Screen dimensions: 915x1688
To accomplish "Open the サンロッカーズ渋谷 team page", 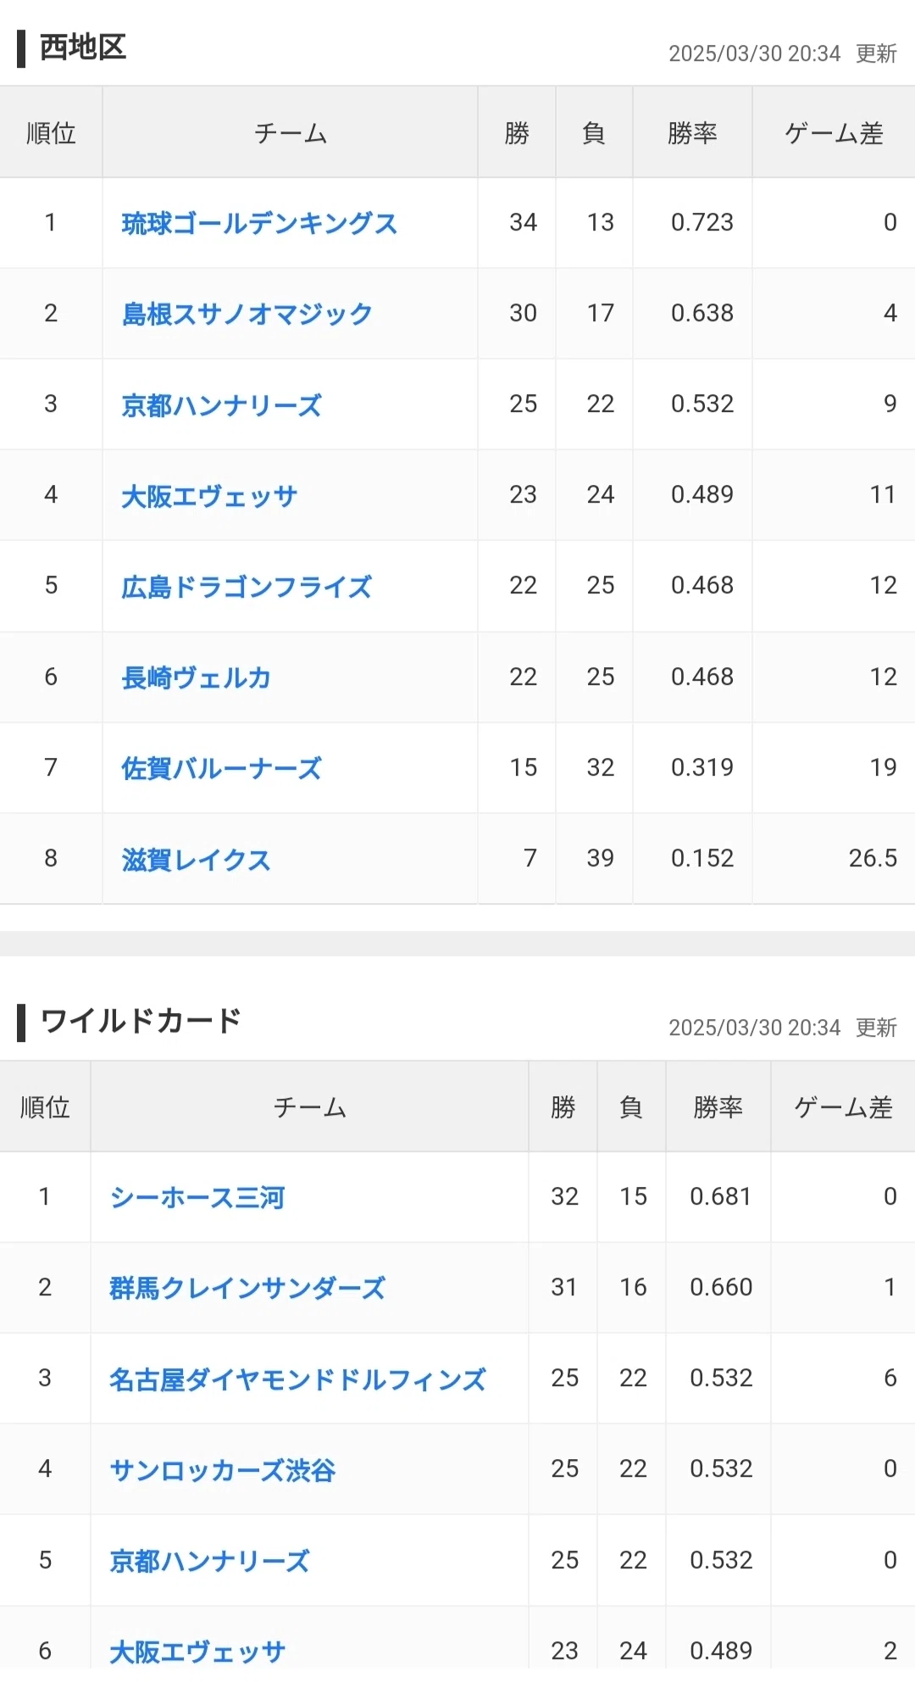I will (223, 1470).
